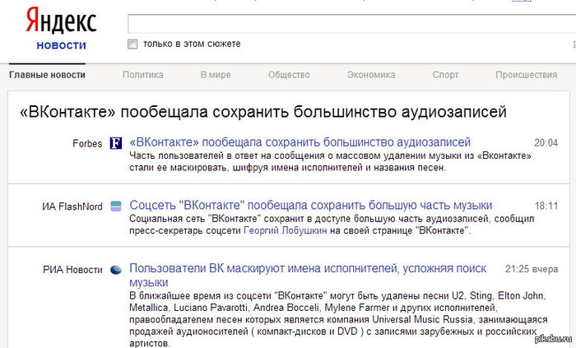Image resolution: width=576 pixels, height=348 pixels.
Task: Click the РИА Новости source icon
Action: point(117,269)
